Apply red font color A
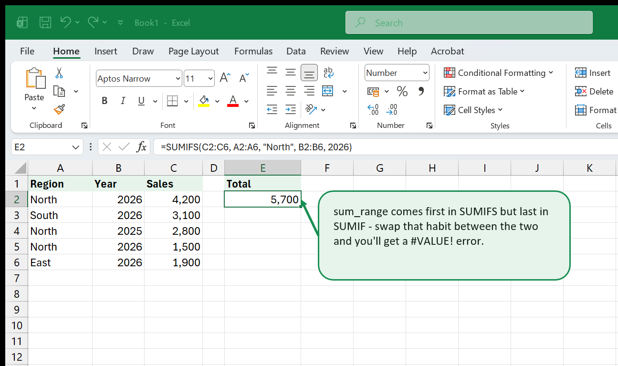The height and width of the screenshot is (366, 618). coord(233,101)
